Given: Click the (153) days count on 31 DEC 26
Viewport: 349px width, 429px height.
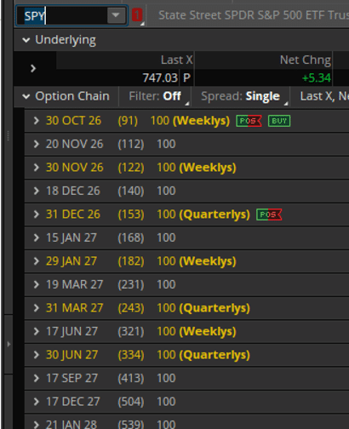Looking at the screenshot, I should pyautogui.click(x=131, y=214).
